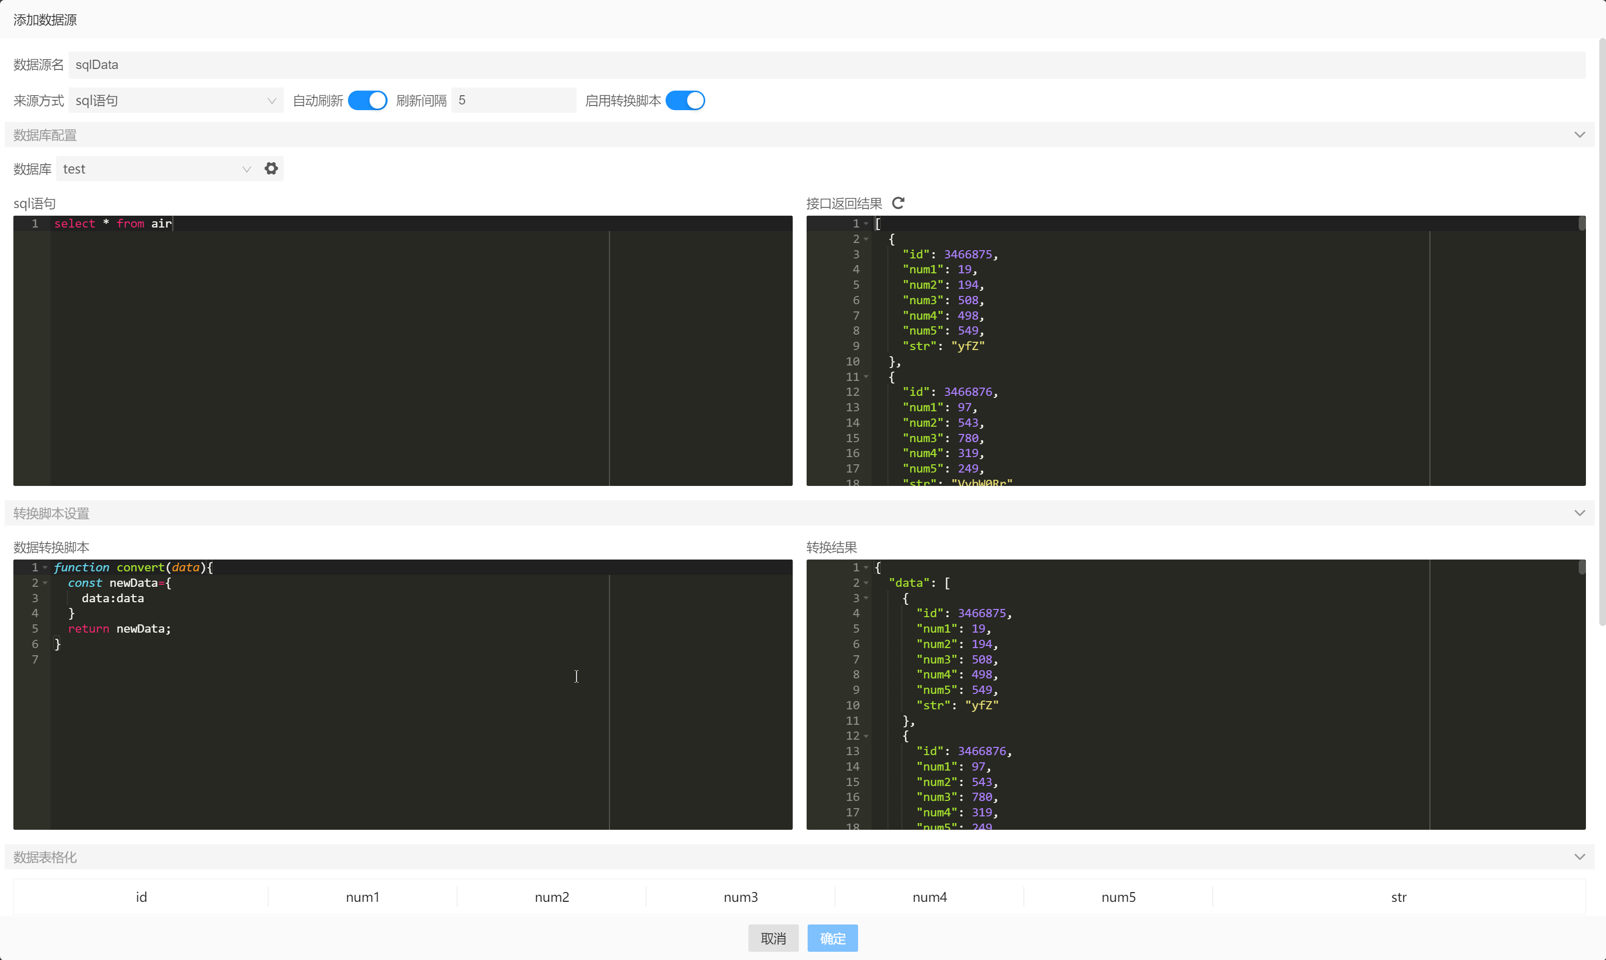Click the num1 table column header
The image size is (1606, 960).
click(x=362, y=897)
